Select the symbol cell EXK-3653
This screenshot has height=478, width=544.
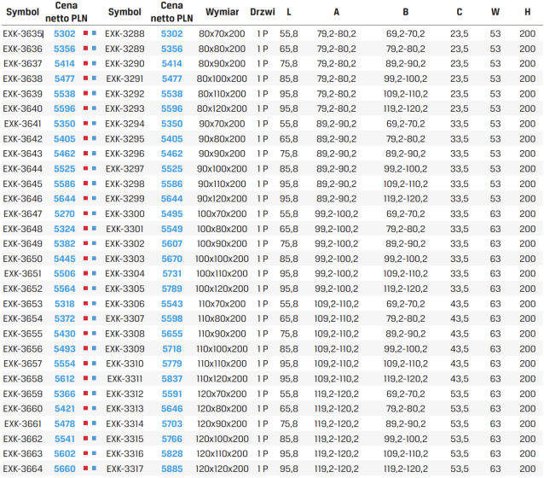[22, 304]
